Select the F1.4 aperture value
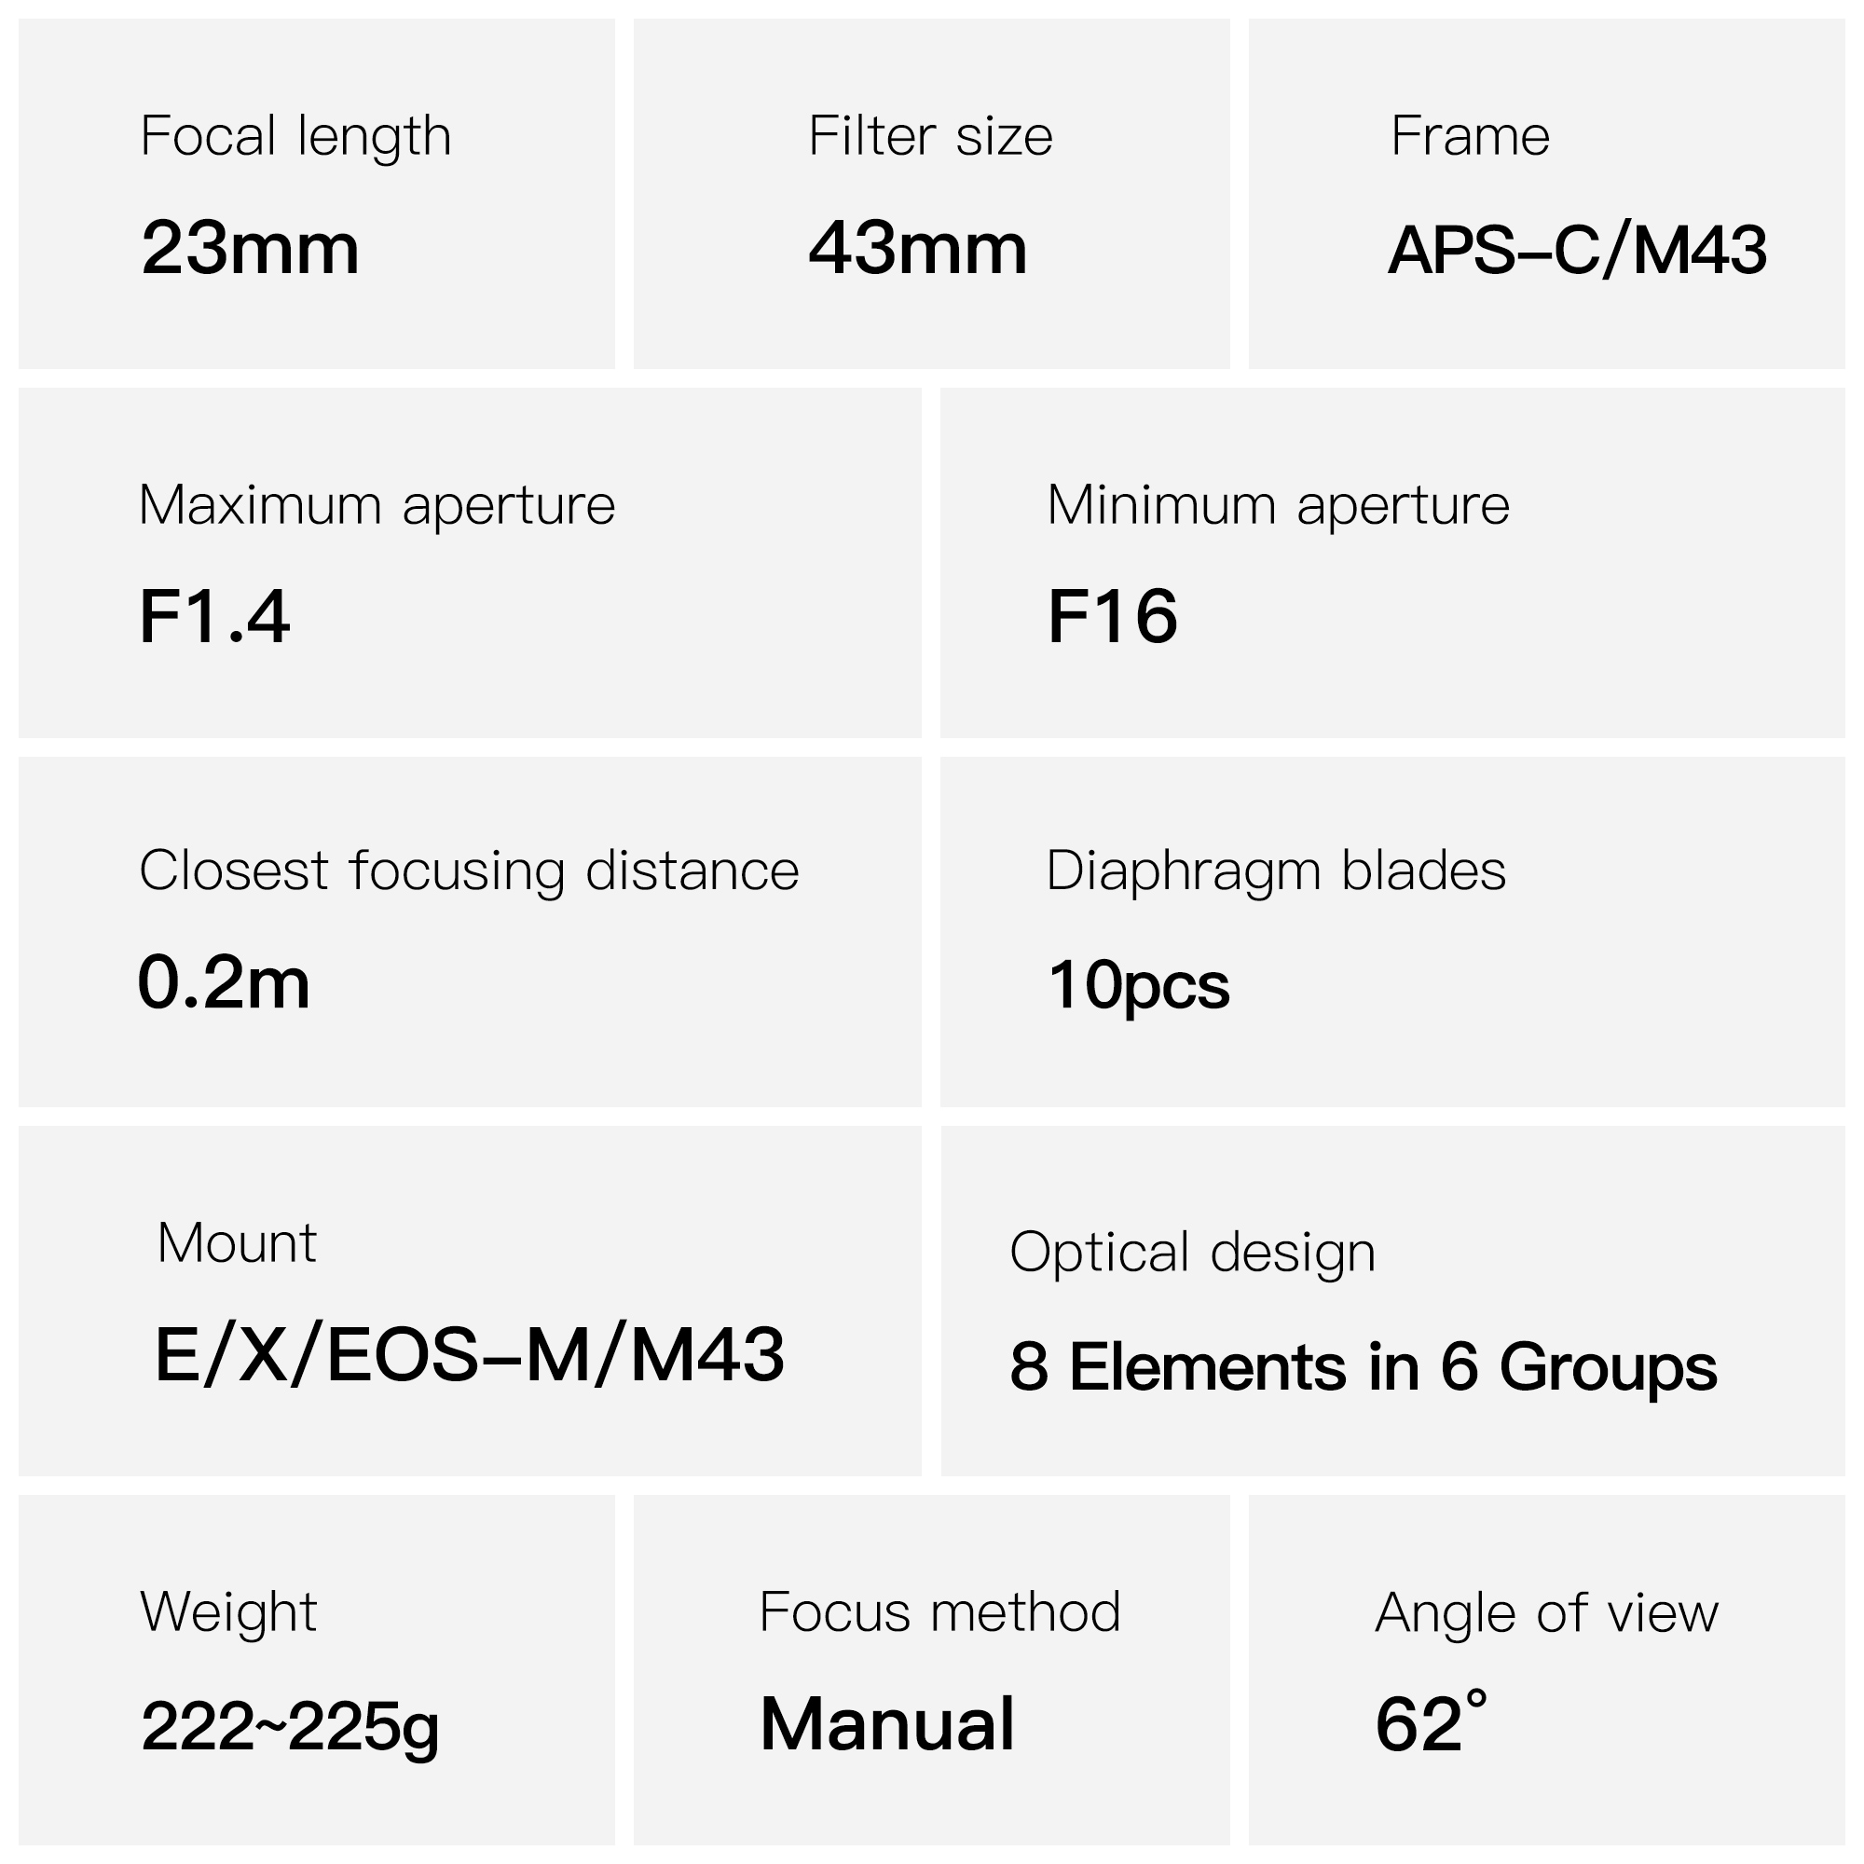The width and height of the screenshot is (1864, 1864). (x=214, y=616)
